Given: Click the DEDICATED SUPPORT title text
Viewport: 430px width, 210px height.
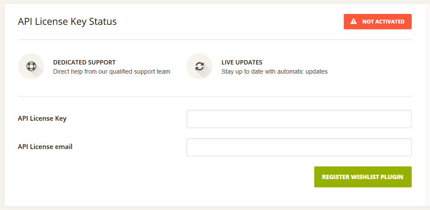Looking at the screenshot, I should tap(84, 62).
